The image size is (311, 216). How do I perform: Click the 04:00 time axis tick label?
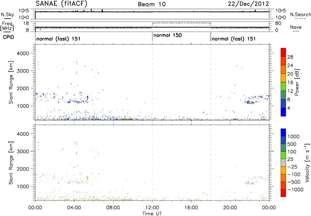[74, 208]
